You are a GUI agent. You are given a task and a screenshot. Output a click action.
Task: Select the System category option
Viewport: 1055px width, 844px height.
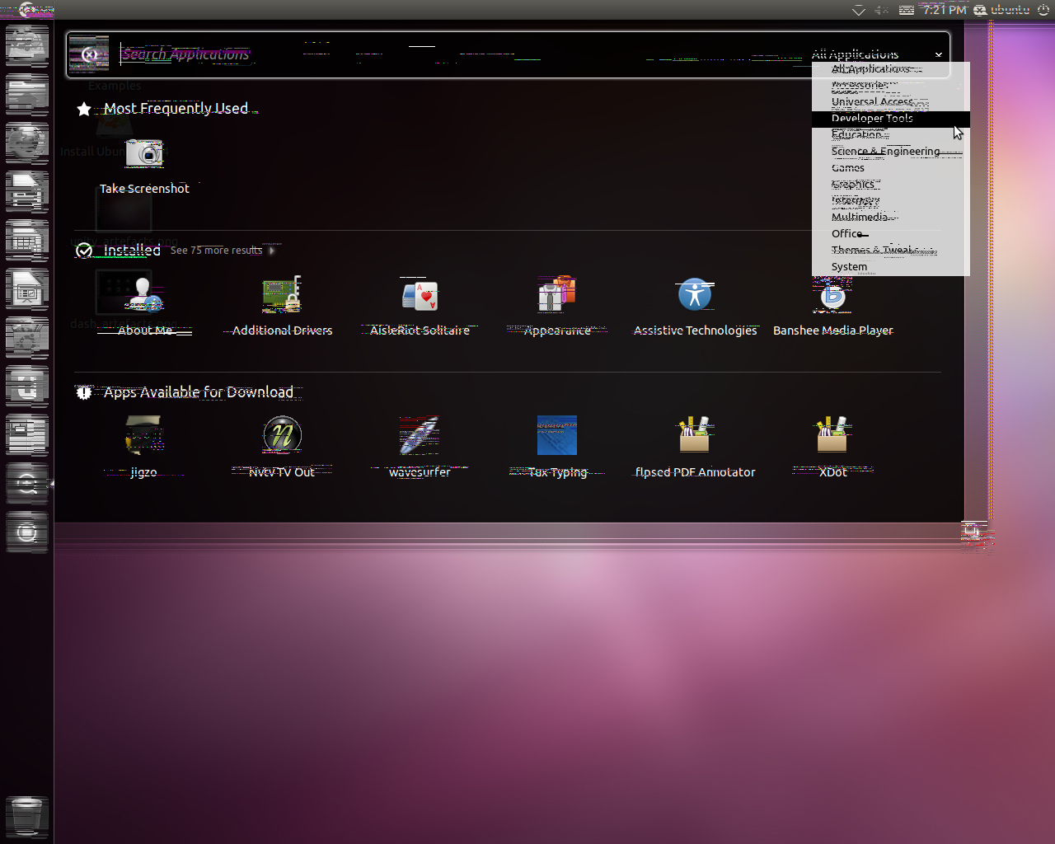point(849,267)
